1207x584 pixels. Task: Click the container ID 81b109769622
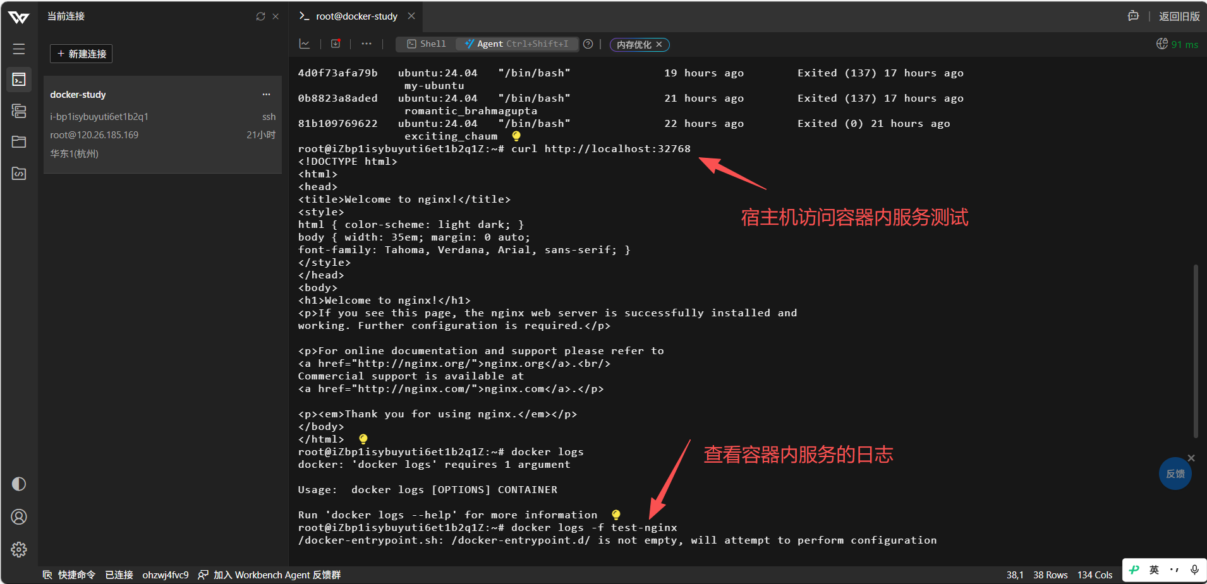[338, 124]
